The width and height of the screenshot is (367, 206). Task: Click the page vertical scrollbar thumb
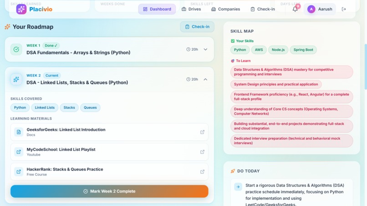click(366, 67)
